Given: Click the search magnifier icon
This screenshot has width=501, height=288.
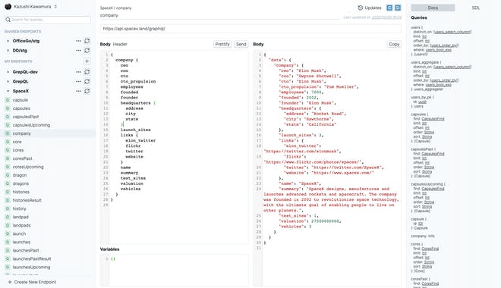Looking at the screenshot, I should click(x=8, y=20).
